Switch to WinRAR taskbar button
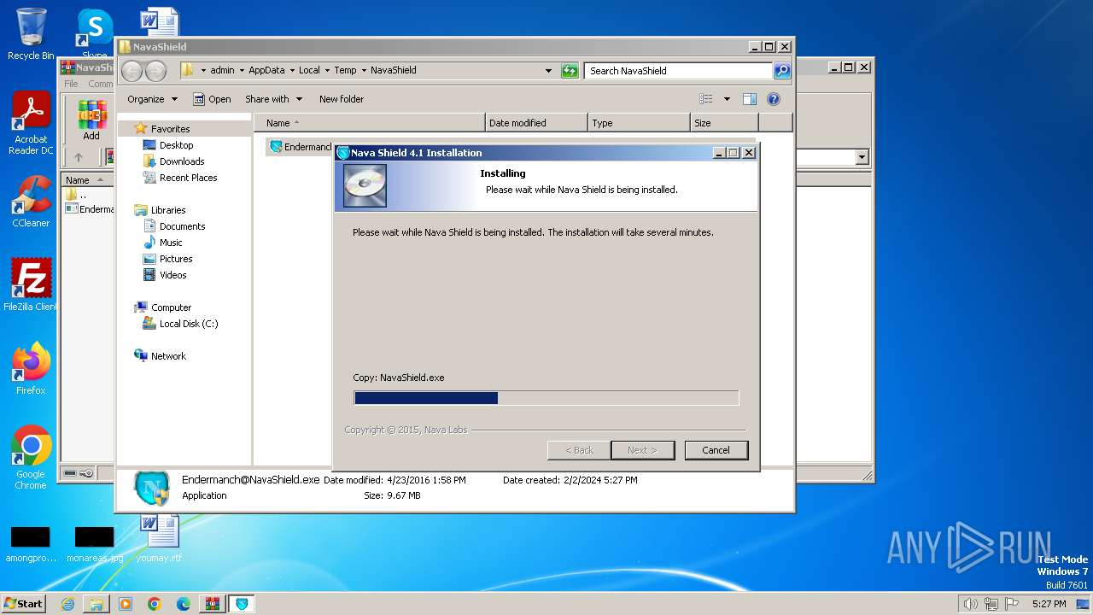This screenshot has height=615, width=1093. point(213,604)
